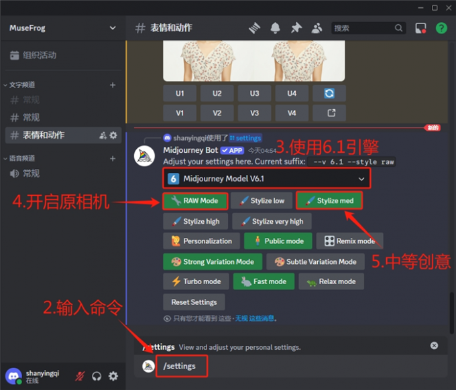Create variation with V2
The image size is (456, 390).
[x=217, y=113]
